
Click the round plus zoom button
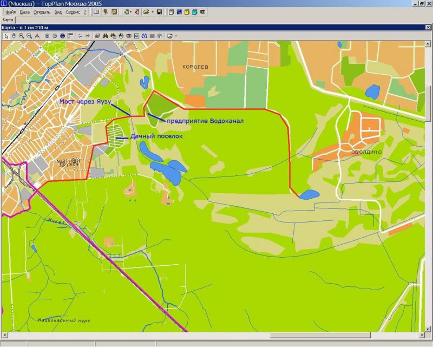pos(47,36)
